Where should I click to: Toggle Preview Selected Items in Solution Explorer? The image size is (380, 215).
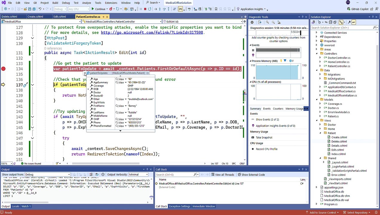coord(353,22)
